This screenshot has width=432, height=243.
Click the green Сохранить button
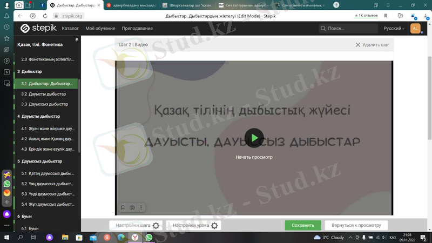302,225
